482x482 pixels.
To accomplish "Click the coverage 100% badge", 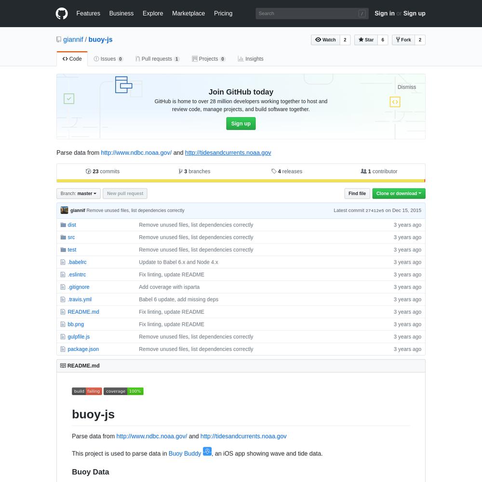I will tap(123, 391).
